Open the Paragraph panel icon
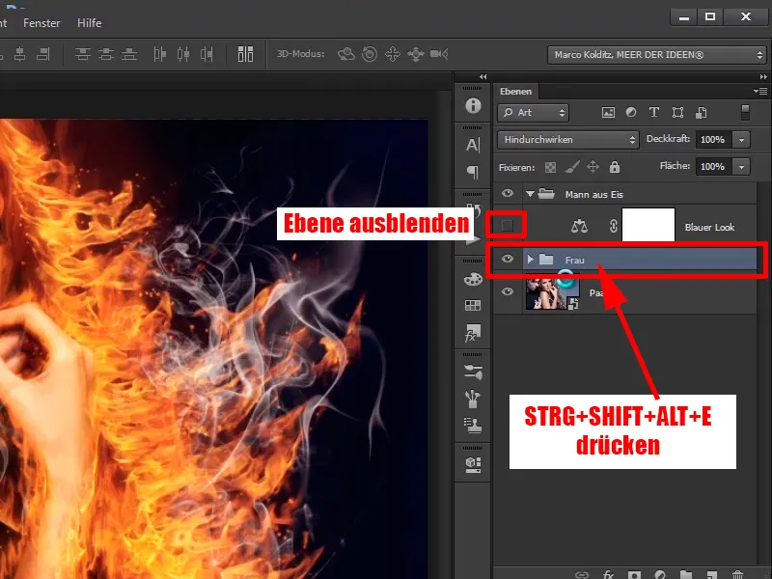This screenshot has width=772, height=579. tap(473, 172)
